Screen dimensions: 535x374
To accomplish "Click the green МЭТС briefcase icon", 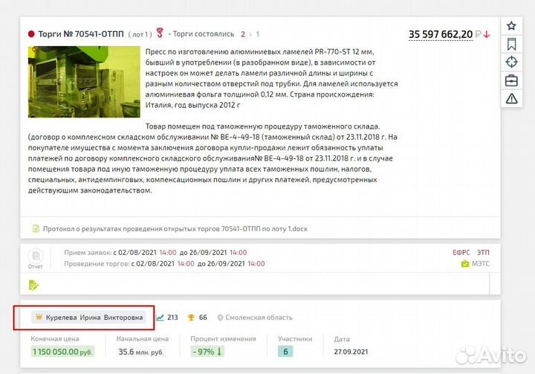I will coord(464,264).
